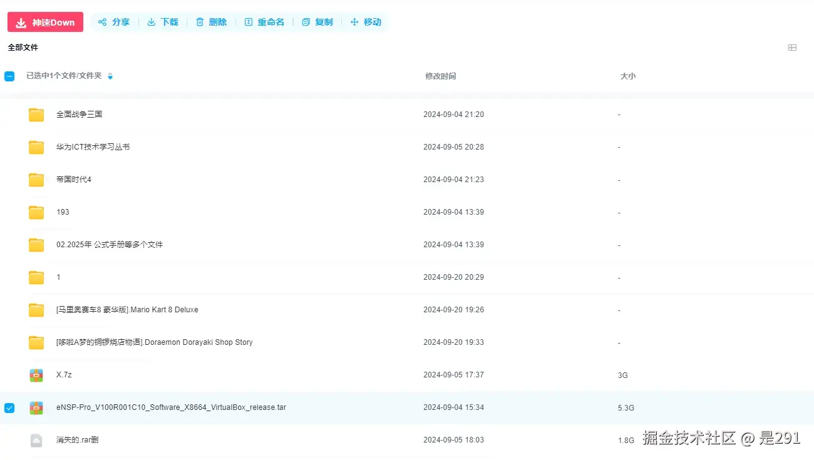Click folder icon of 华为ICT技术学习丛书
The height and width of the screenshot is (460, 814).
(36, 147)
